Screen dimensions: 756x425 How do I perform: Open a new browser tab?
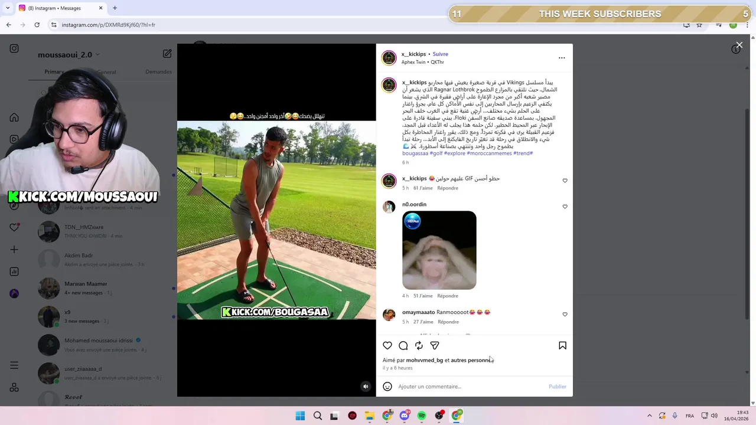115,8
